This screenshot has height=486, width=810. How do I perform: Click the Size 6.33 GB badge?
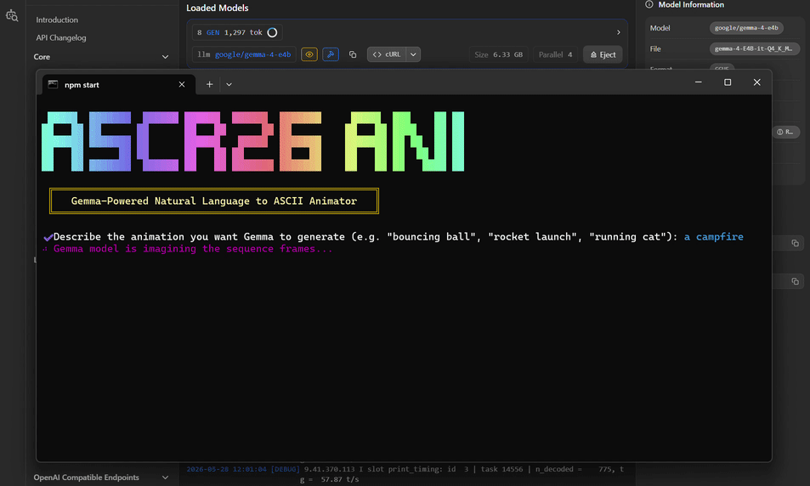tap(499, 54)
